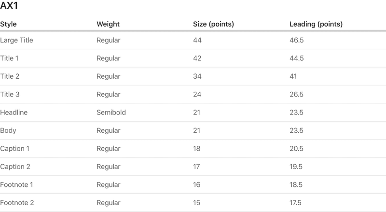Screen dimensions: 386x212
Task: Select the Large Title row label
Action: [x=16, y=40]
